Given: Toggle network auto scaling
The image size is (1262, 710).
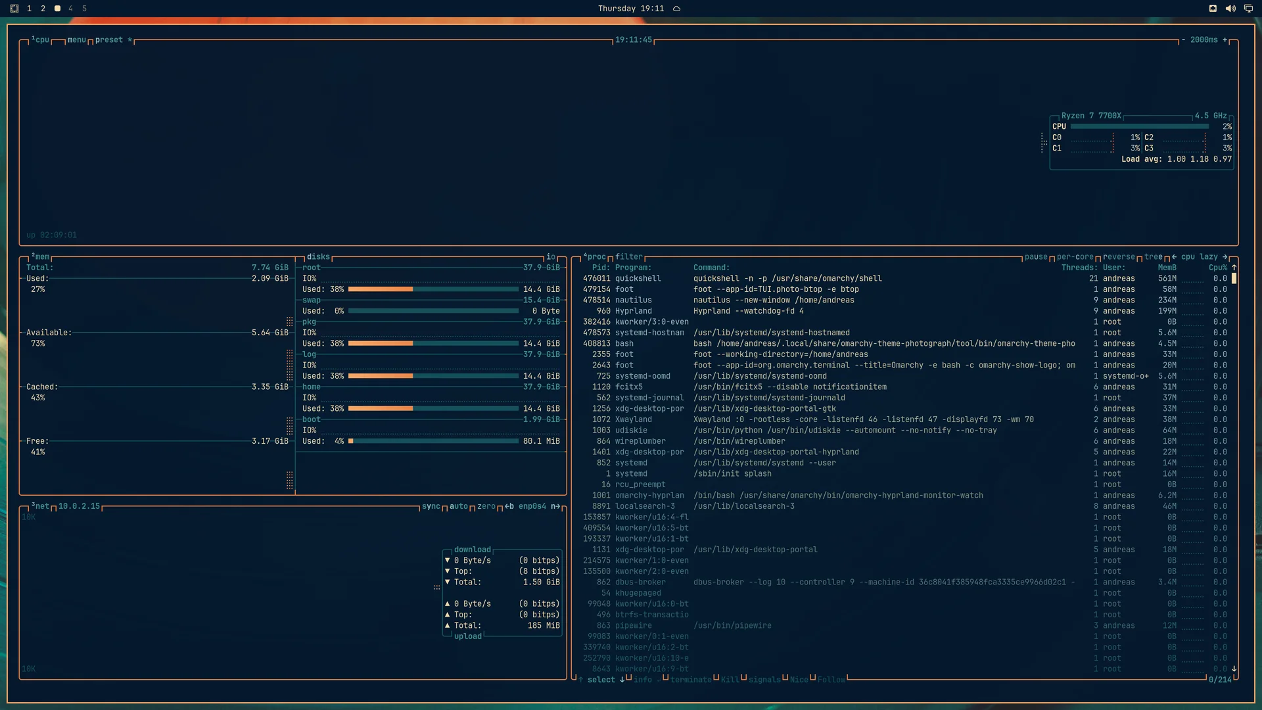Looking at the screenshot, I should coord(459,506).
